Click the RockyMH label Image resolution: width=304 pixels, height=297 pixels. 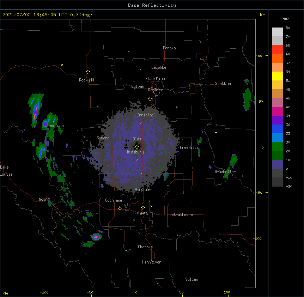(x=86, y=80)
